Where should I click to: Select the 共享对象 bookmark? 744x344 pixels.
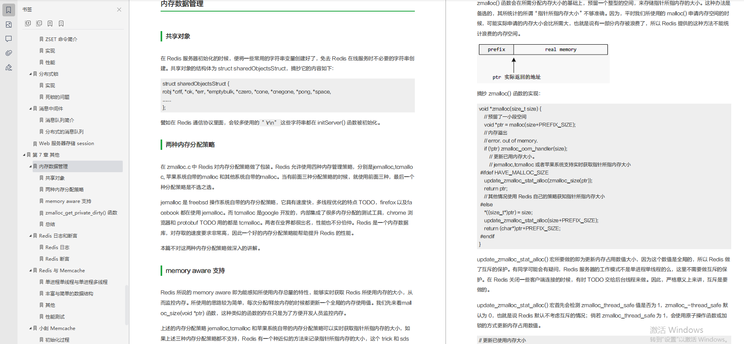[x=55, y=178]
